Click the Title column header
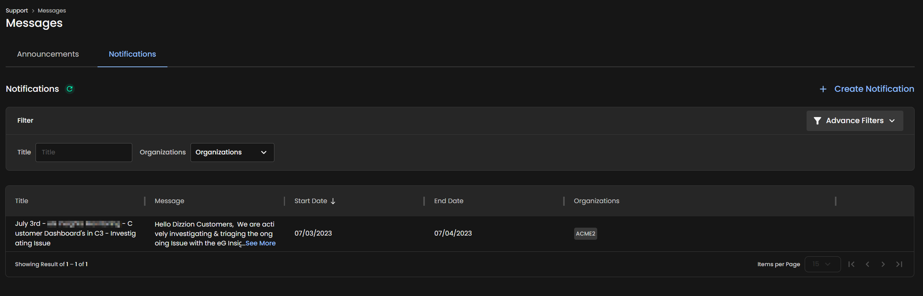 [x=22, y=201]
